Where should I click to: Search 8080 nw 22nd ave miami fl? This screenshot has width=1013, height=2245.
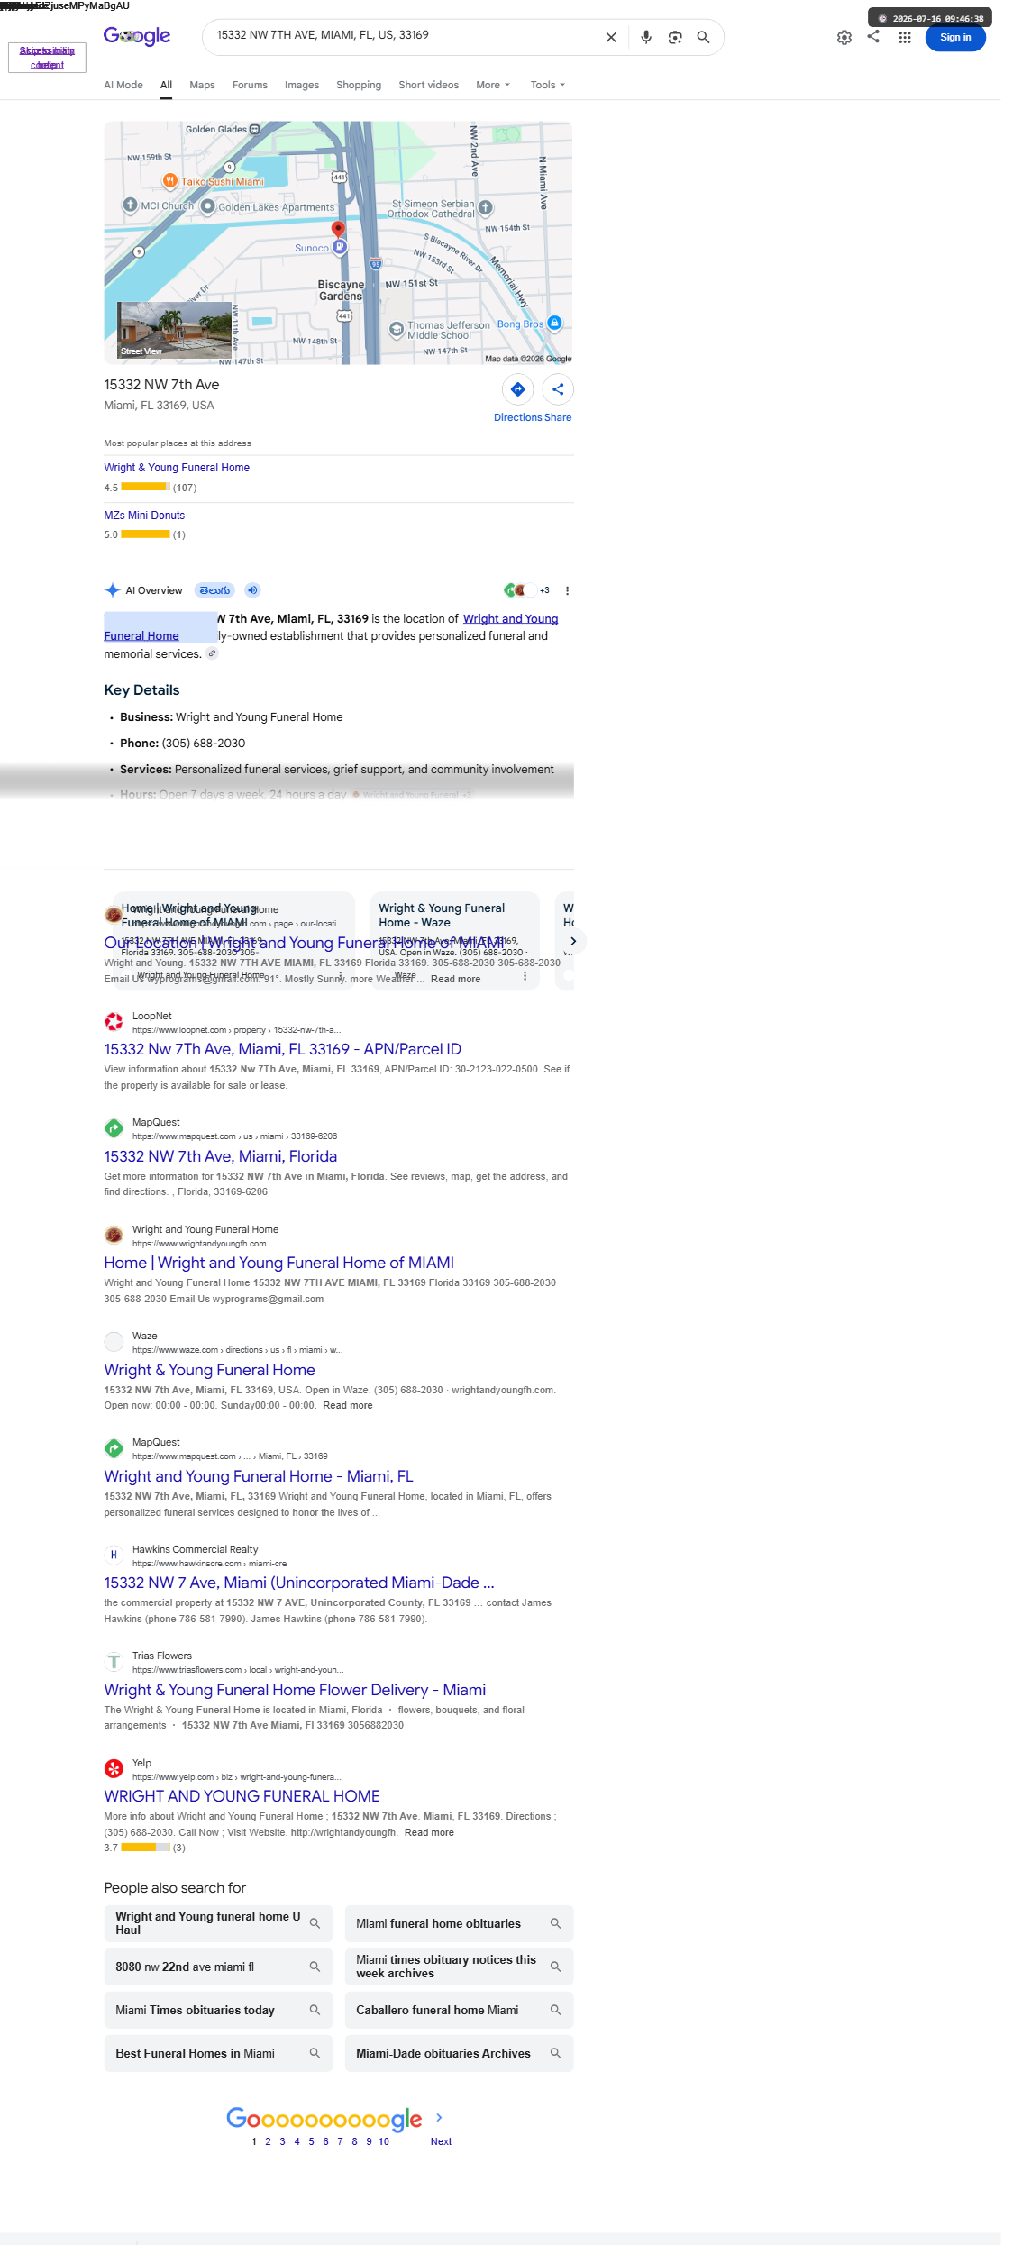(x=218, y=1967)
